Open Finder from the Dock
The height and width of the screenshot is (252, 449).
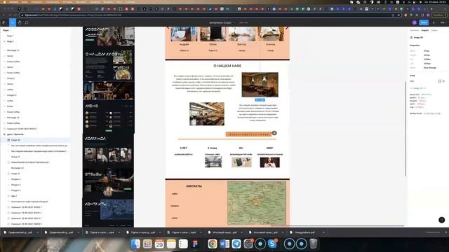click(x=135, y=244)
